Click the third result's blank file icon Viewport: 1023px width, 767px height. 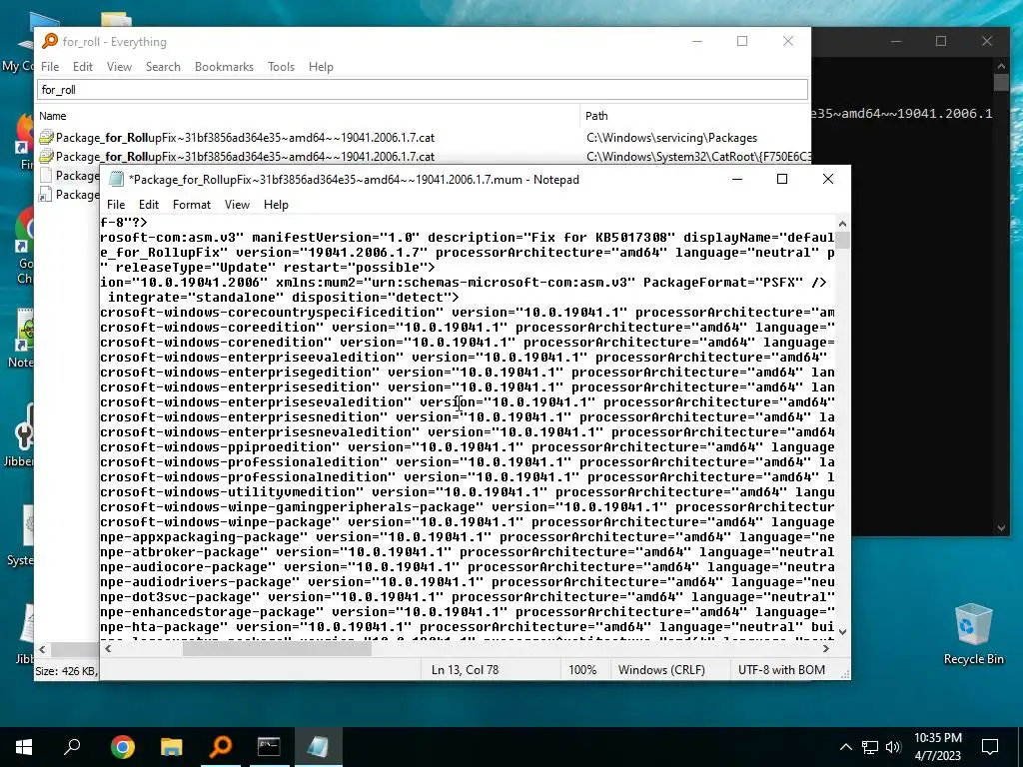[x=46, y=175]
